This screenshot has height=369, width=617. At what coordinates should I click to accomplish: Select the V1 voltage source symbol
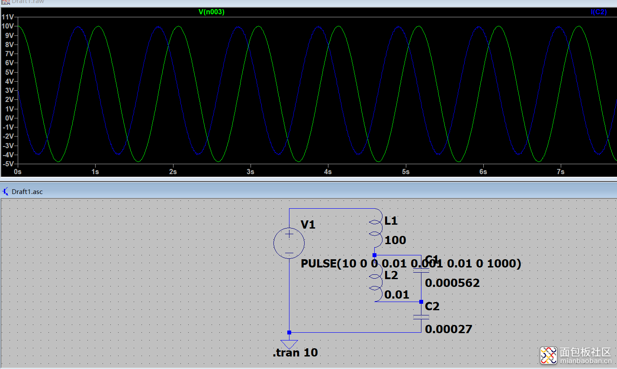pos(289,243)
